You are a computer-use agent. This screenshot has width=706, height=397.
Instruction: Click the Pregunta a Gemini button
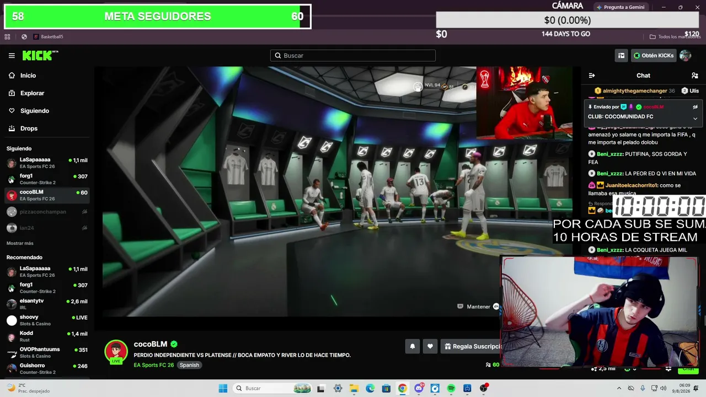pos(620,7)
